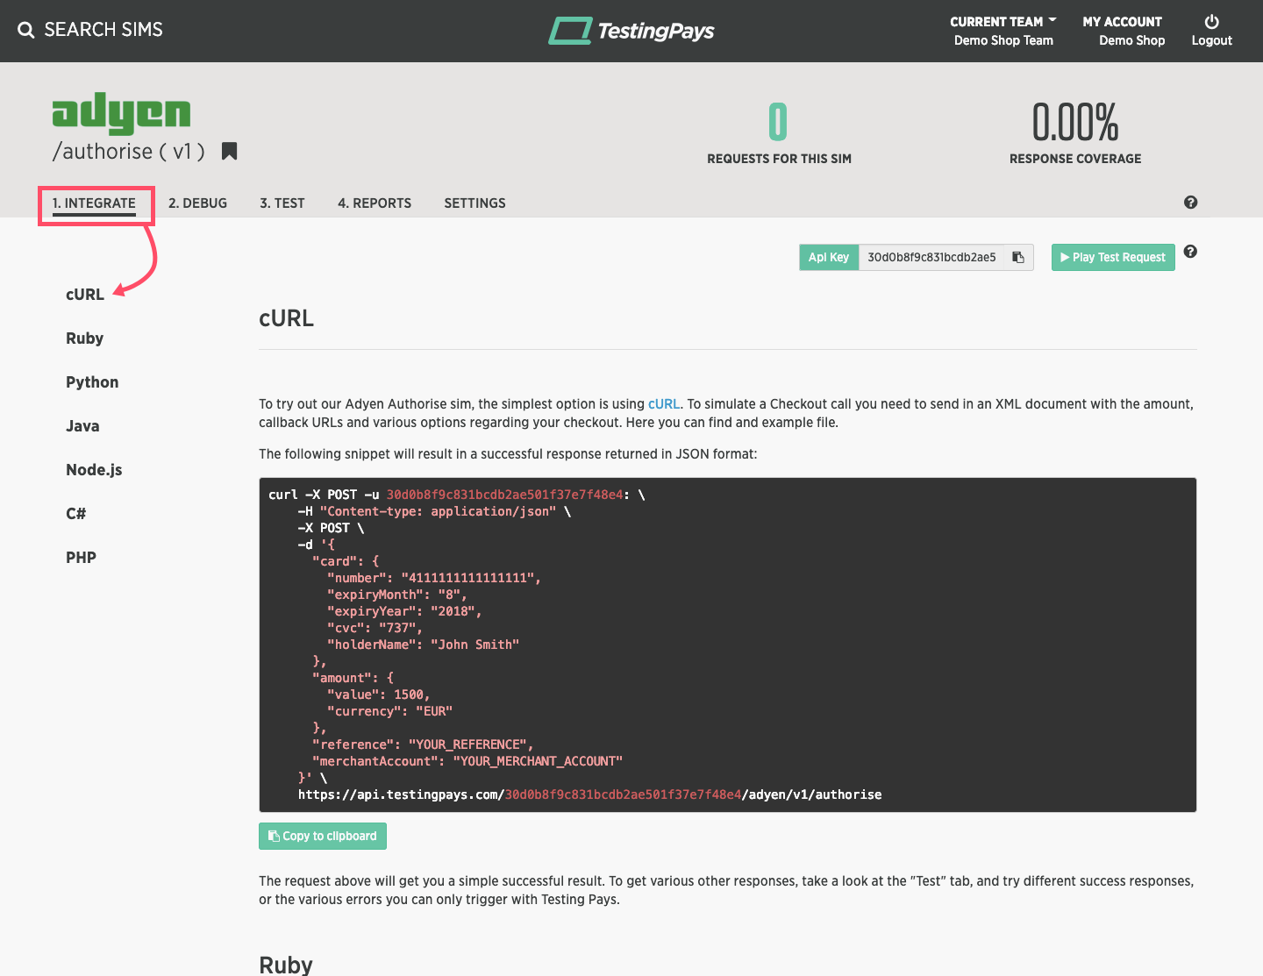
Task: Select cURL in the language sidebar
Action: 85,295
